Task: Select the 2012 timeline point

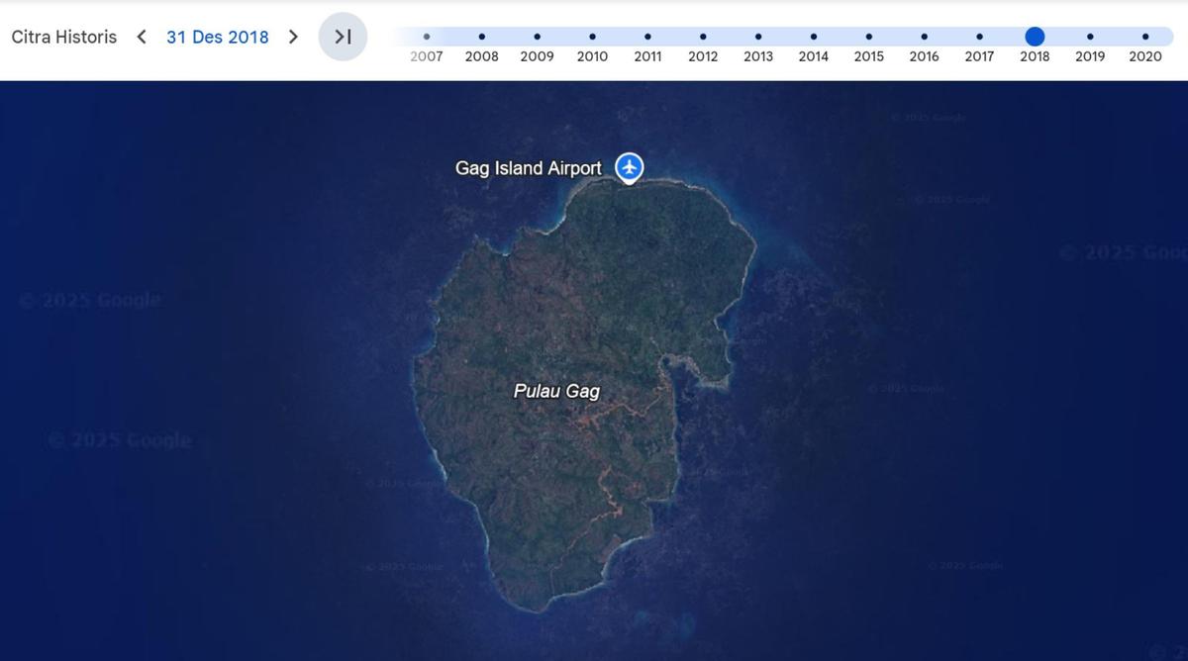Action: click(703, 37)
